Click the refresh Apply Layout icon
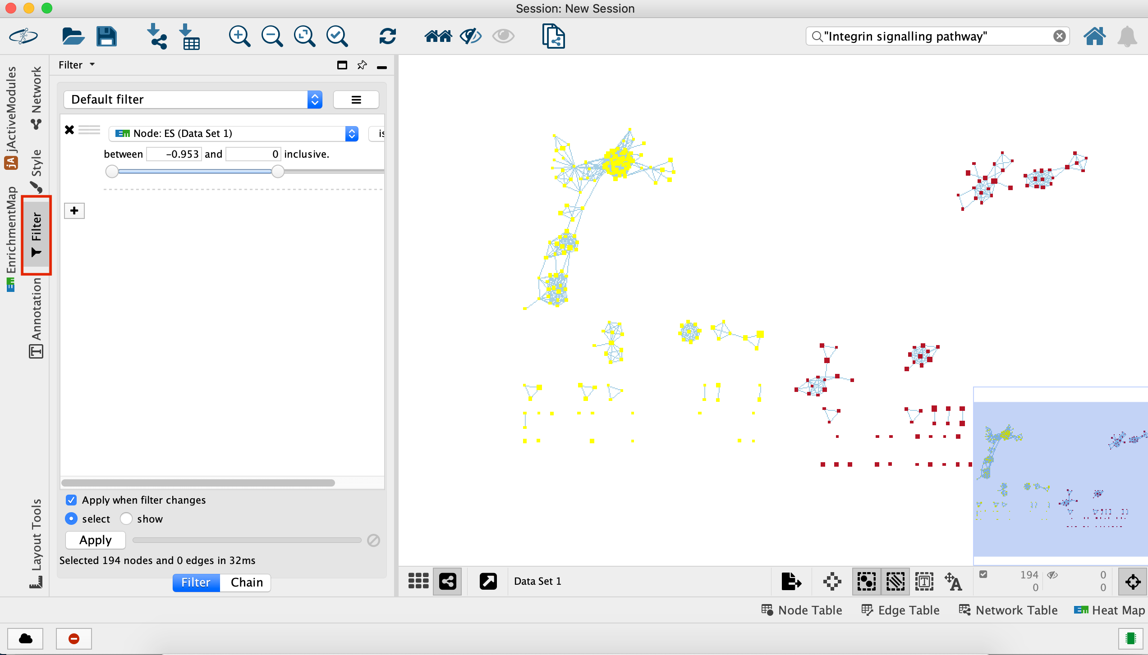The width and height of the screenshot is (1148, 655). coord(387,36)
